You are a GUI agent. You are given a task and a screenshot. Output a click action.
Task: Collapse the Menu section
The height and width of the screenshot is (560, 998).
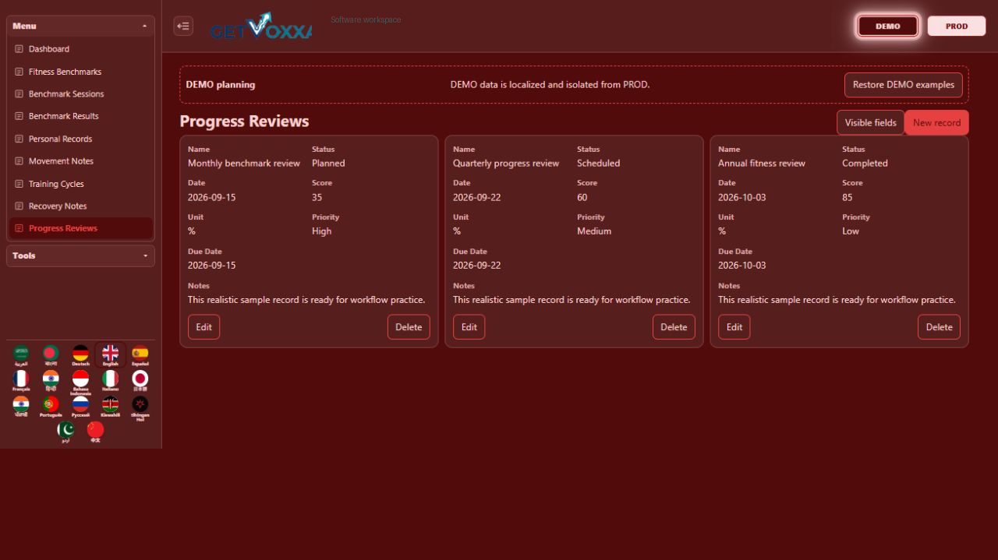pos(80,26)
